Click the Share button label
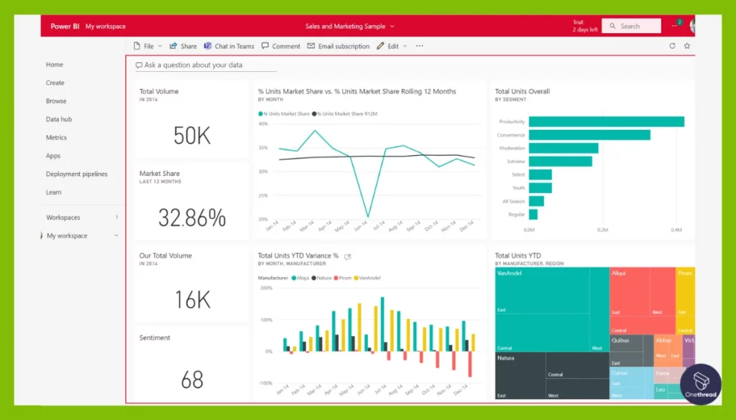The height and width of the screenshot is (420, 736). (189, 46)
